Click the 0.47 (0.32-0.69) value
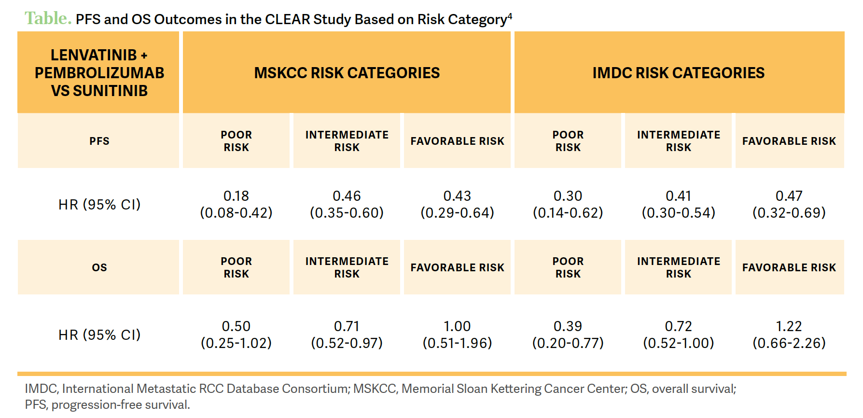This screenshot has height=418, width=863. click(789, 204)
